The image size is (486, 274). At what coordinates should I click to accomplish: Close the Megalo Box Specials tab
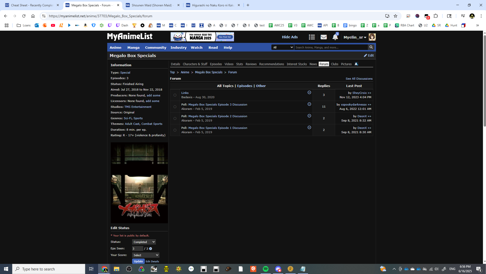point(118,5)
